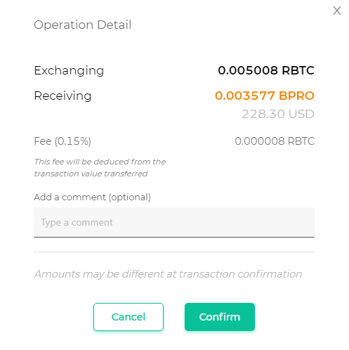Click the Exchanging label
The width and height of the screenshot is (349, 350).
click(x=69, y=70)
